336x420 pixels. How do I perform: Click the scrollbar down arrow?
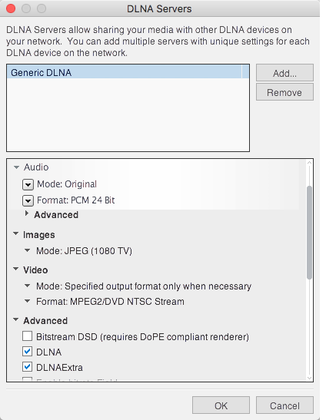[309, 378]
